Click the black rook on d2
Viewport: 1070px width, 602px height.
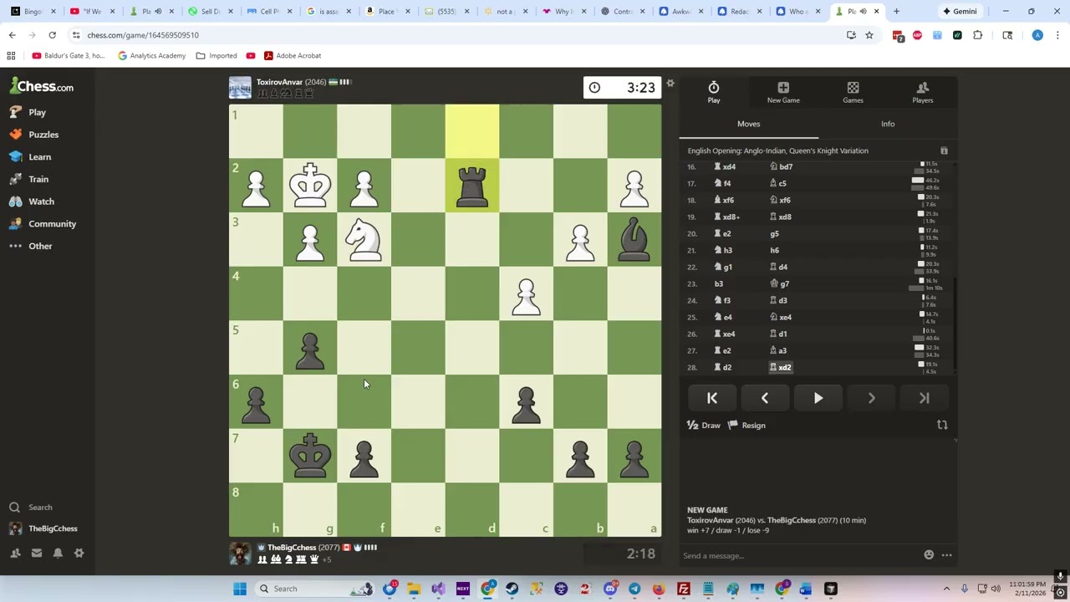pyautogui.click(x=472, y=186)
